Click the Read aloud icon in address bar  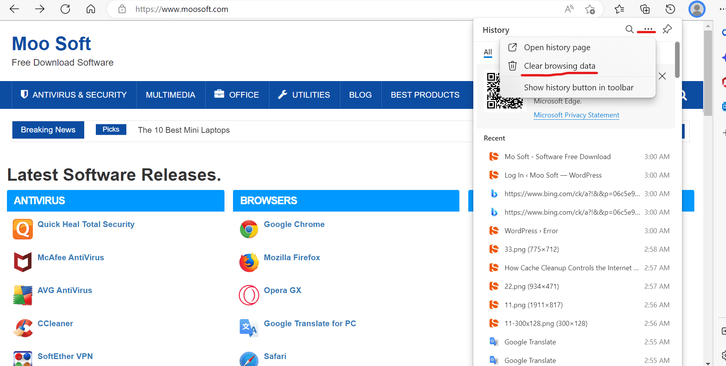pos(569,9)
